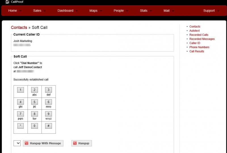Click the phone icon on Hangup button
The height and width of the screenshot is (153, 227).
75,143
